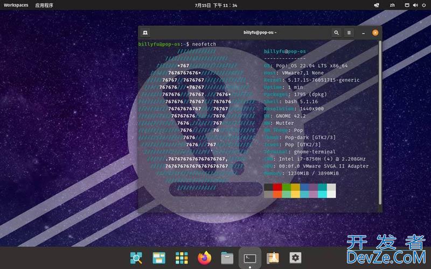431x269 pixels.
Task: Open the clock showing 7月15日 下午 11:34
Action: [x=216, y=5]
